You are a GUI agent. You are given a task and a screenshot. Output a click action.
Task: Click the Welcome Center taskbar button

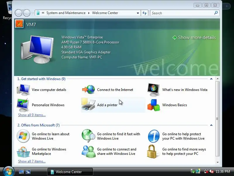coord(70,172)
